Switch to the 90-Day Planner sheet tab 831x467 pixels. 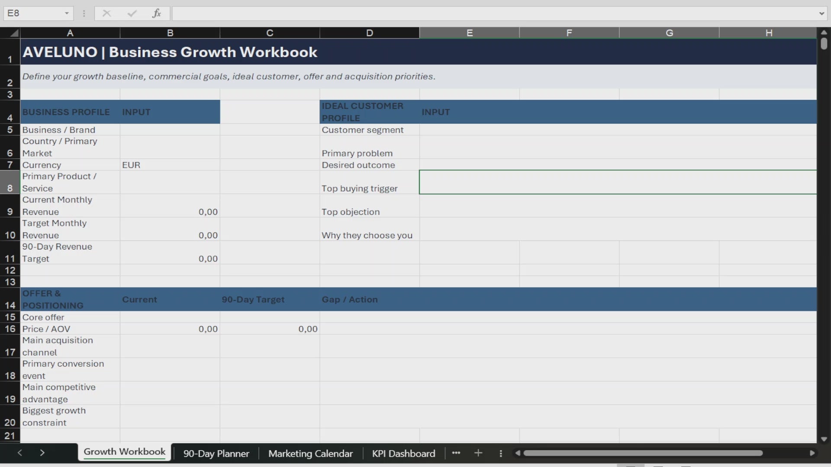[216, 453]
